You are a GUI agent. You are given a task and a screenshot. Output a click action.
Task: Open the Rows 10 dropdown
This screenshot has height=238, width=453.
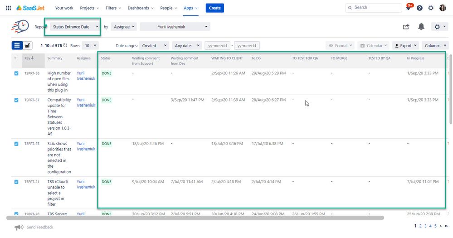click(90, 45)
